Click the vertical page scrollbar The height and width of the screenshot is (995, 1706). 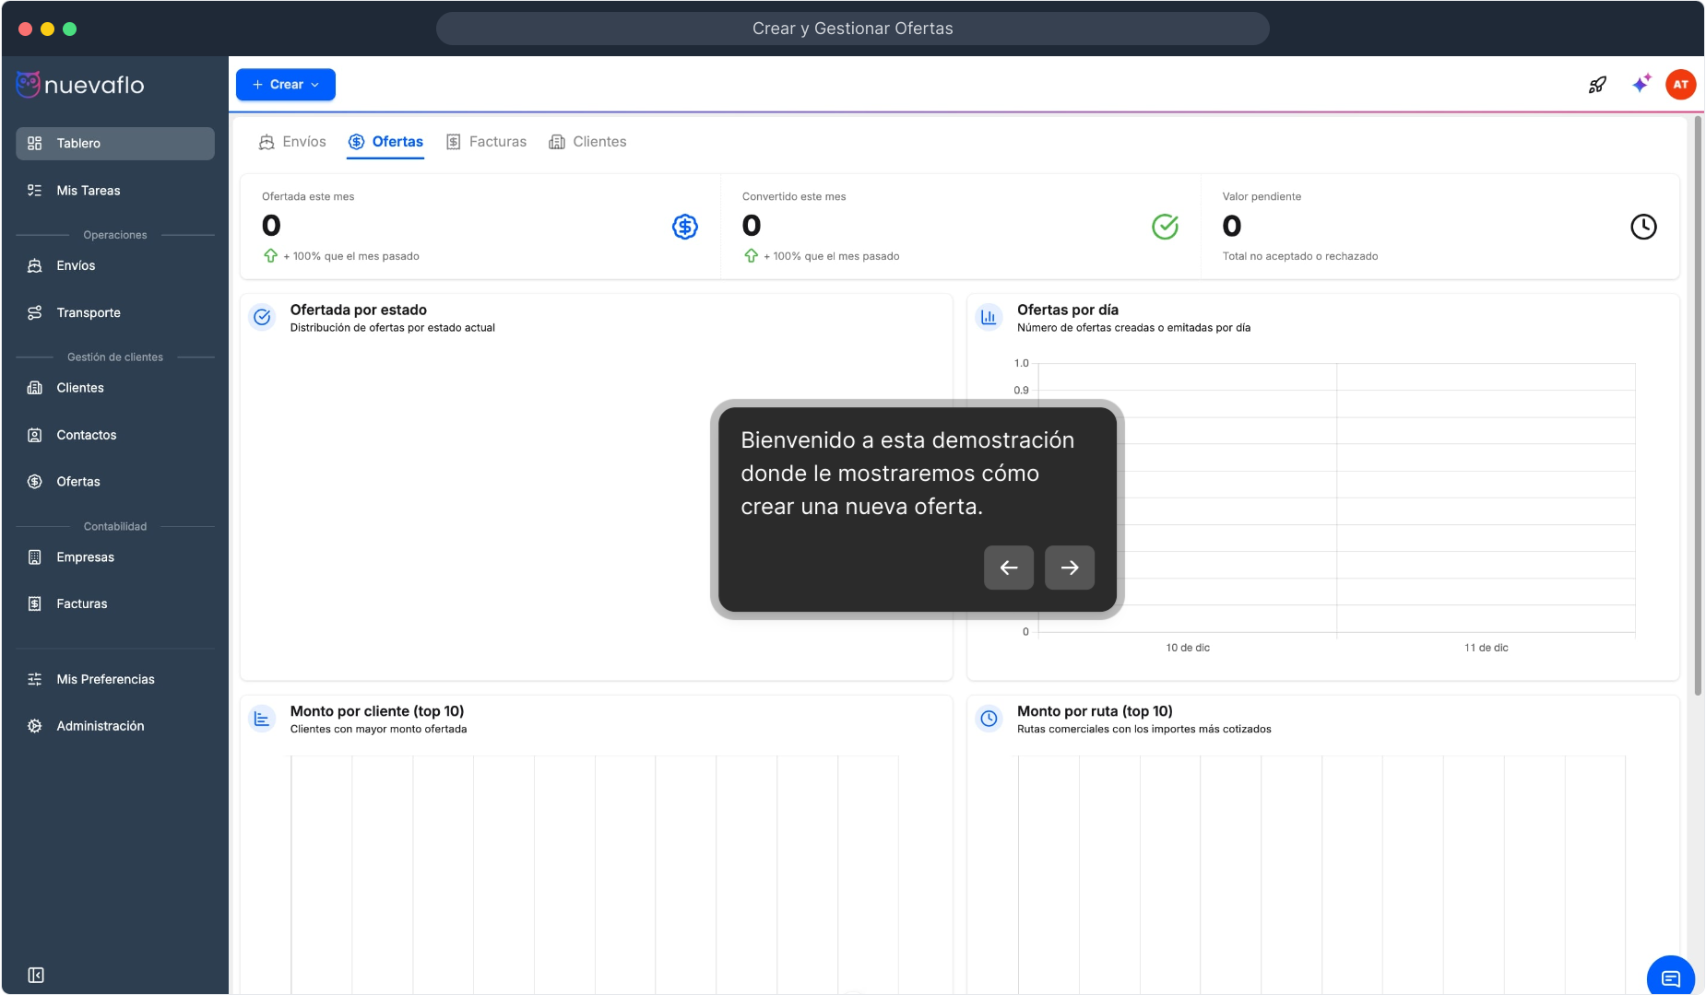tap(1698, 405)
